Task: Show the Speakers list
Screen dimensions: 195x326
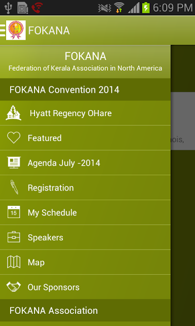Action: point(85,237)
